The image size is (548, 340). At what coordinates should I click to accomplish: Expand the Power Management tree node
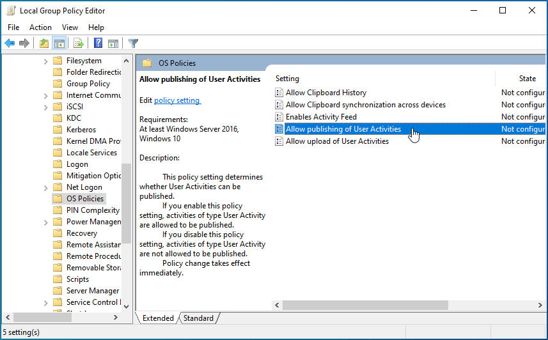pyautogui.click(x=46, y=222)
